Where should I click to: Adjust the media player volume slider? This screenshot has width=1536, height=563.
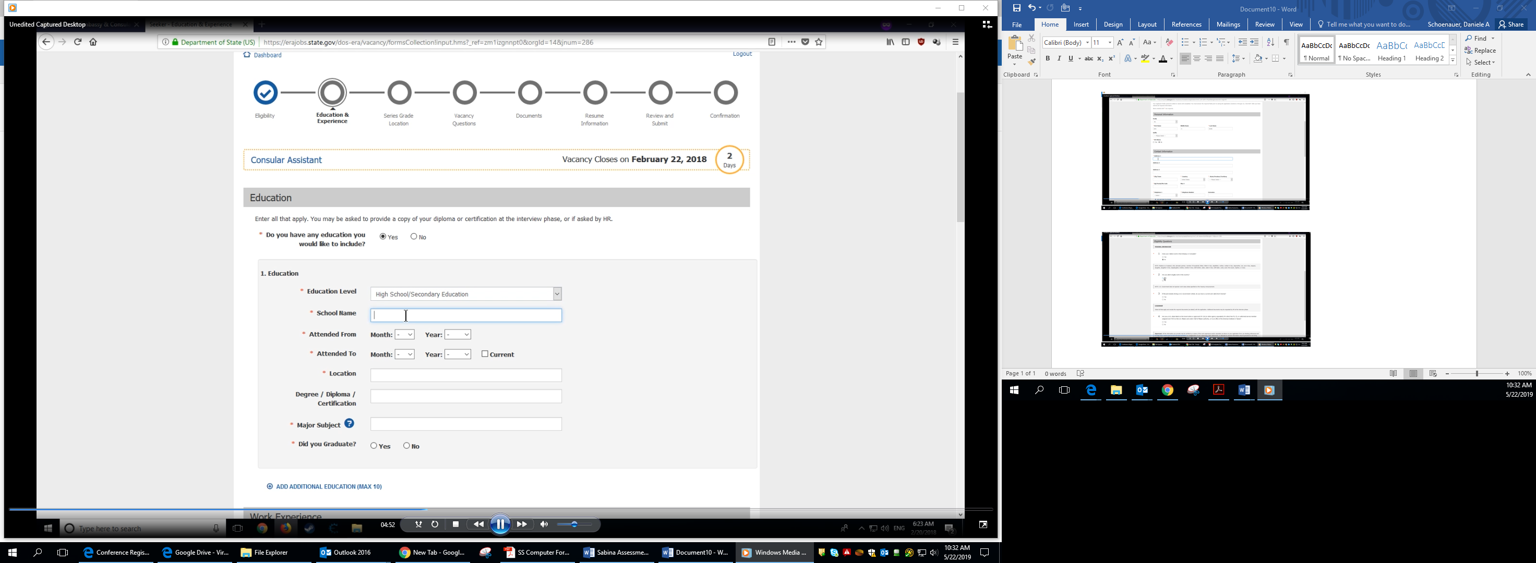(574, 524)
